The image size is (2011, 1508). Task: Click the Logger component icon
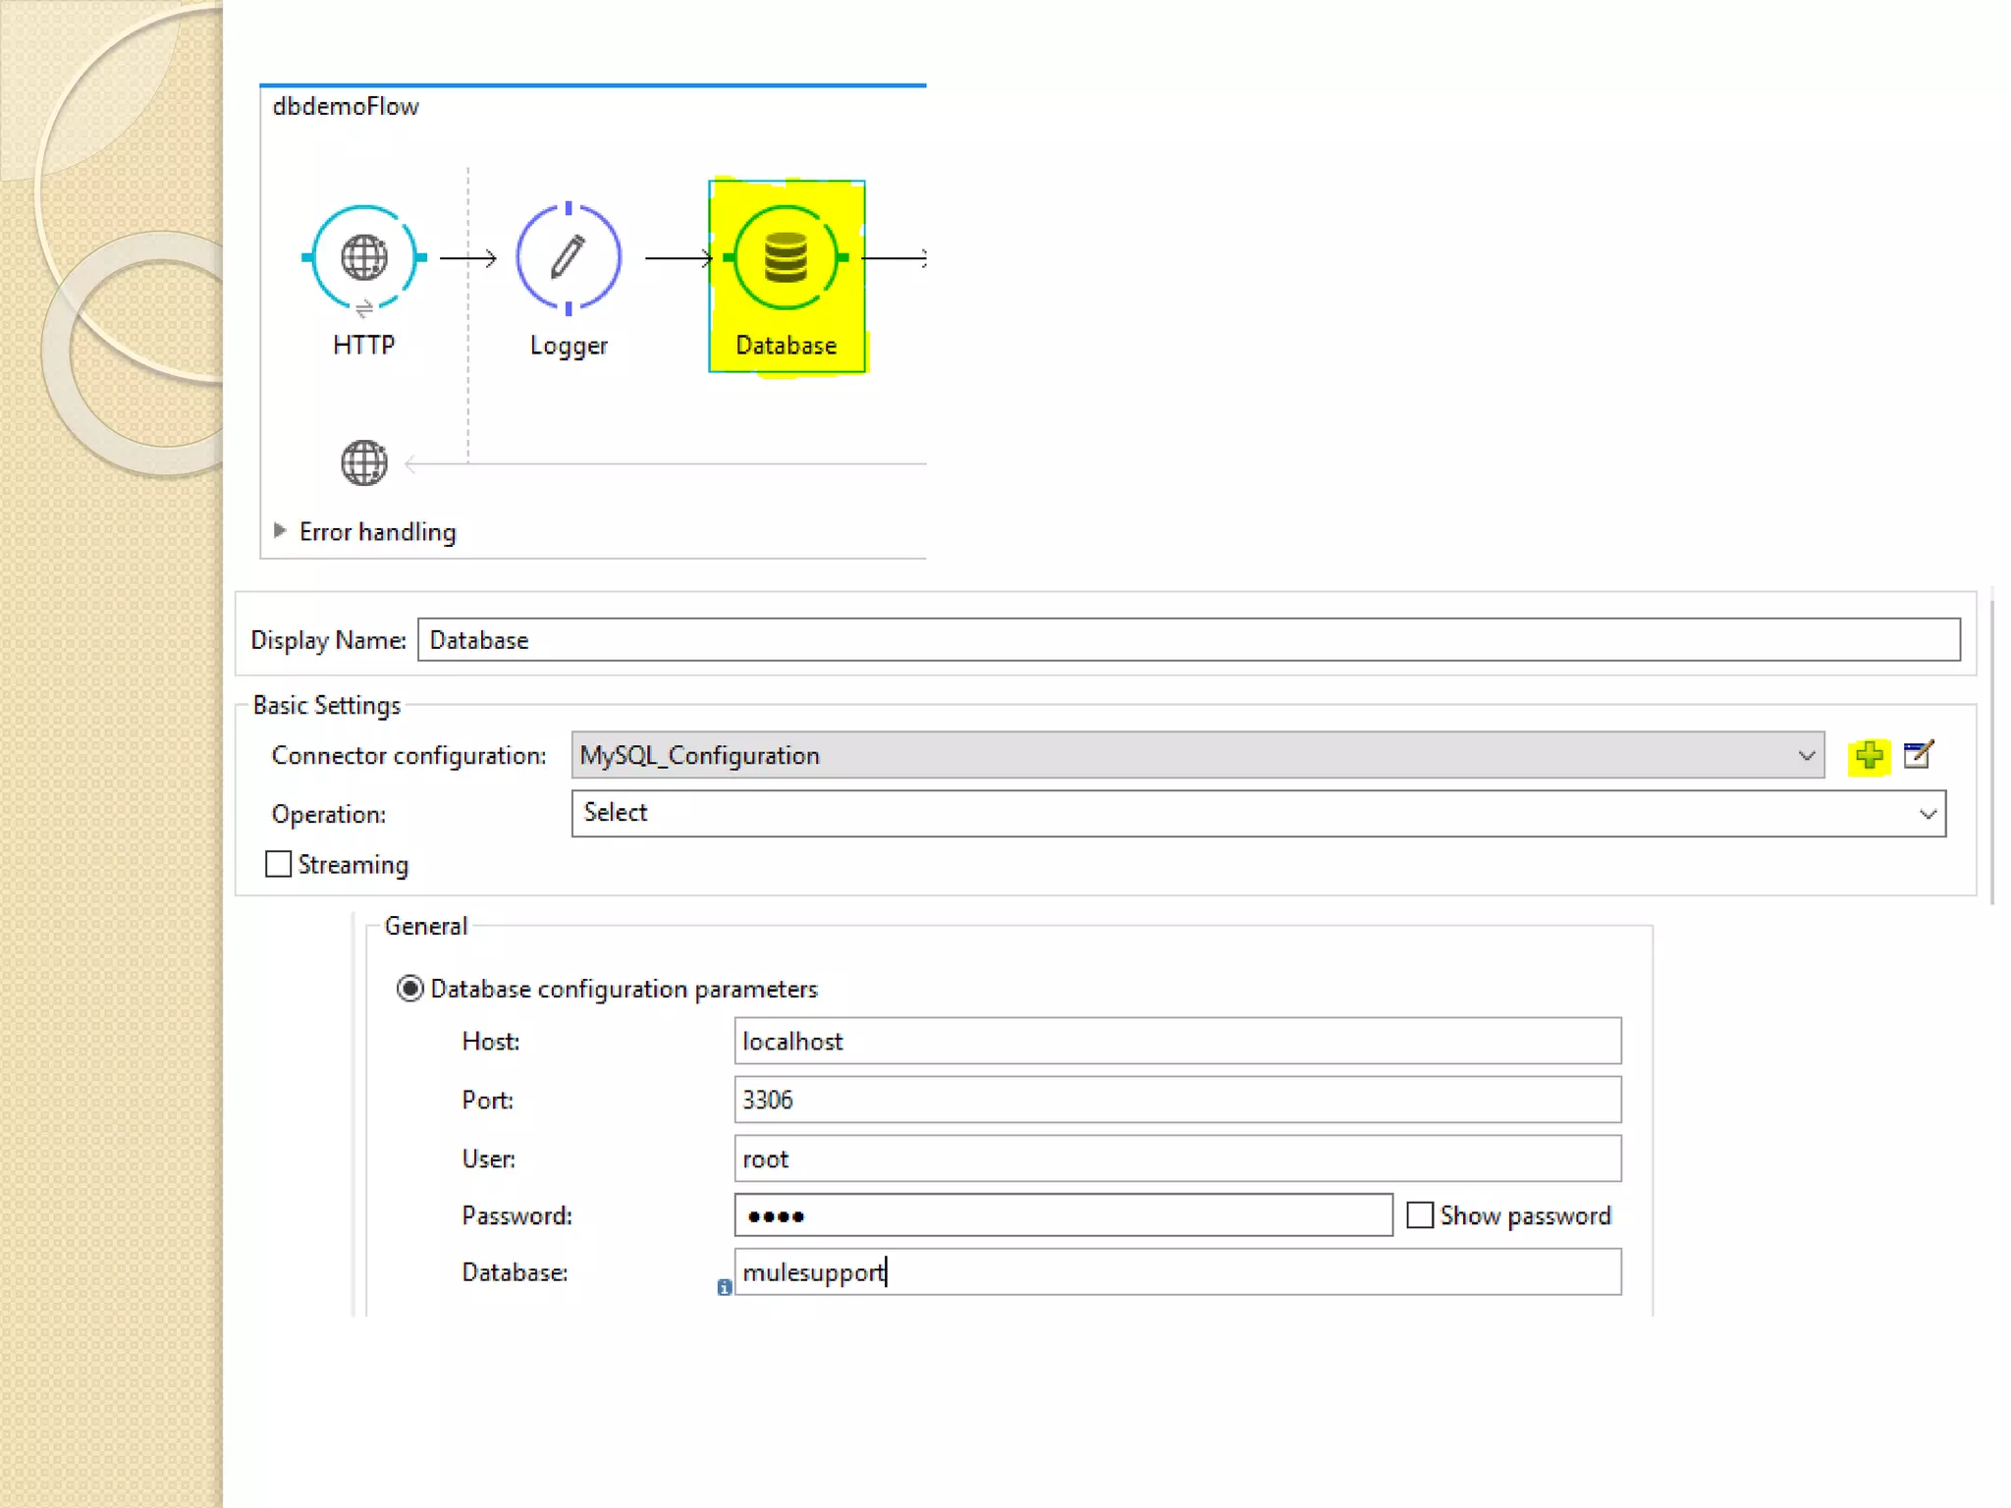[x=569, y=258]
